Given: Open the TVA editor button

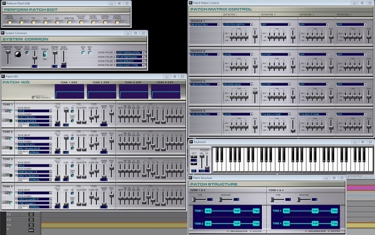Looking at the screenshot, I should [x=45, y=22].
